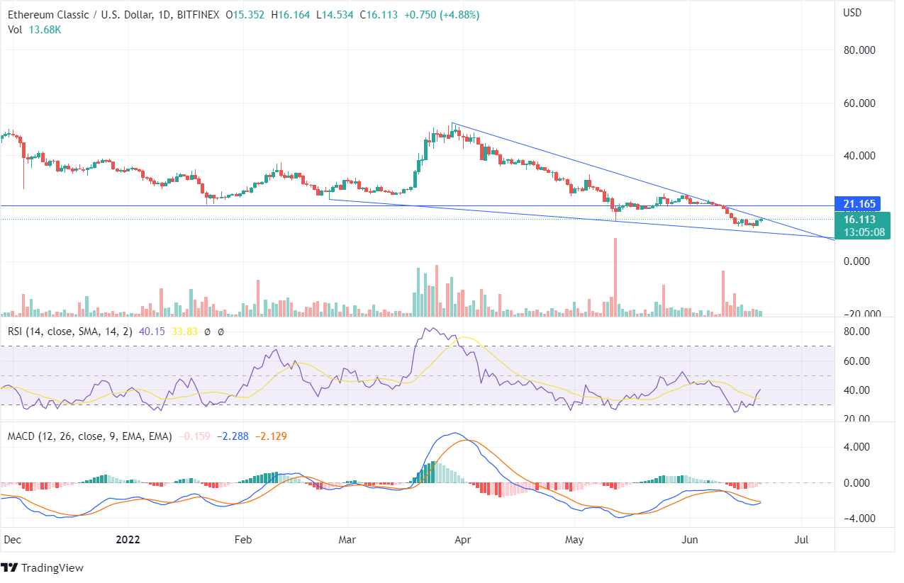Click the Jul date label on time axis
The height and width of the screenshot is (583, 904).
pyautogui.click(x=803, y=539)
